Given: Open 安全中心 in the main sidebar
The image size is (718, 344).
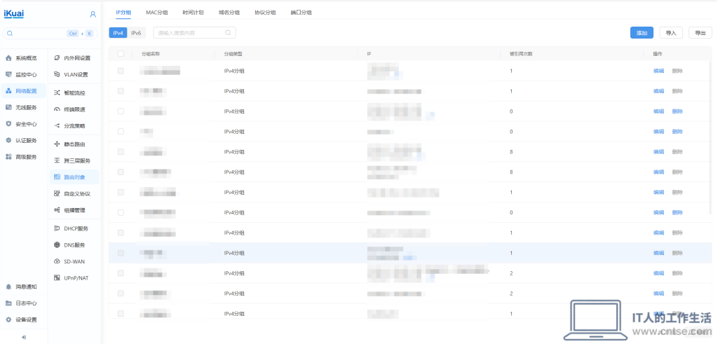Looking at the screenshot, I should (x=25, y=124).
